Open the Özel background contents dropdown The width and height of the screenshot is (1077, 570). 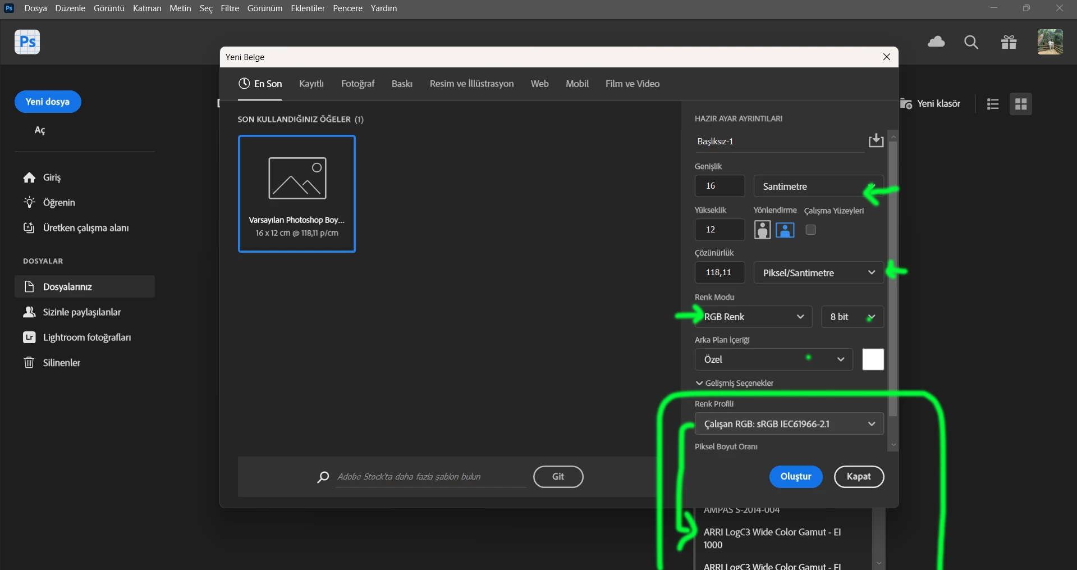[x=774, y=359]
